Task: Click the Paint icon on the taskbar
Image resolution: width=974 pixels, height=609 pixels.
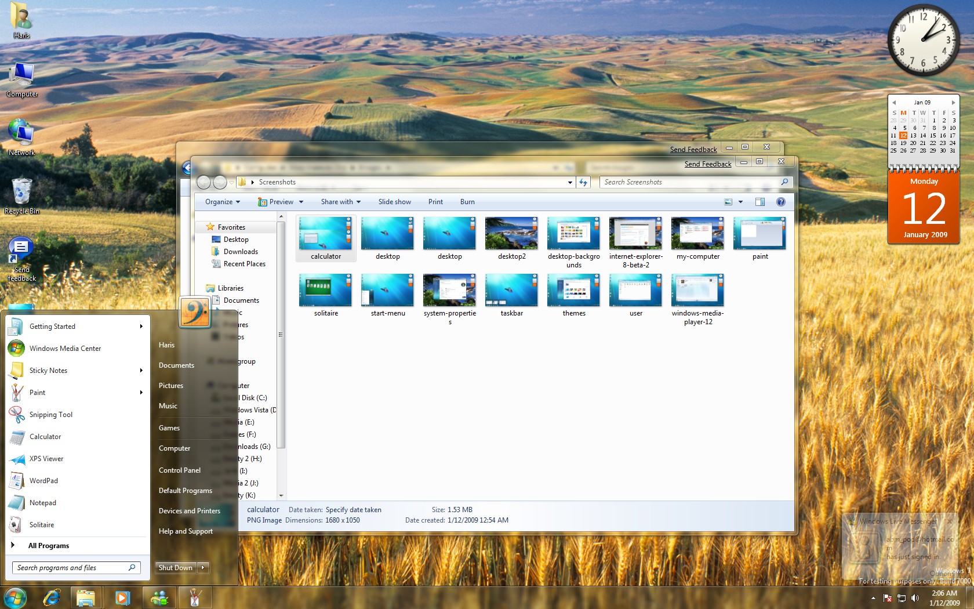Action: click(x=195, y=597)
